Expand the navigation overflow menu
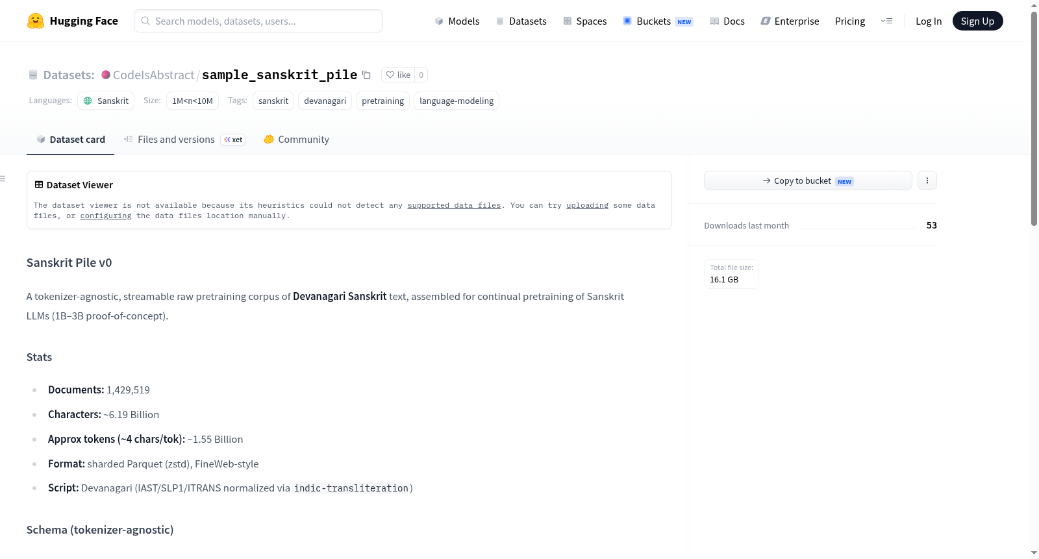 [886, 21]
